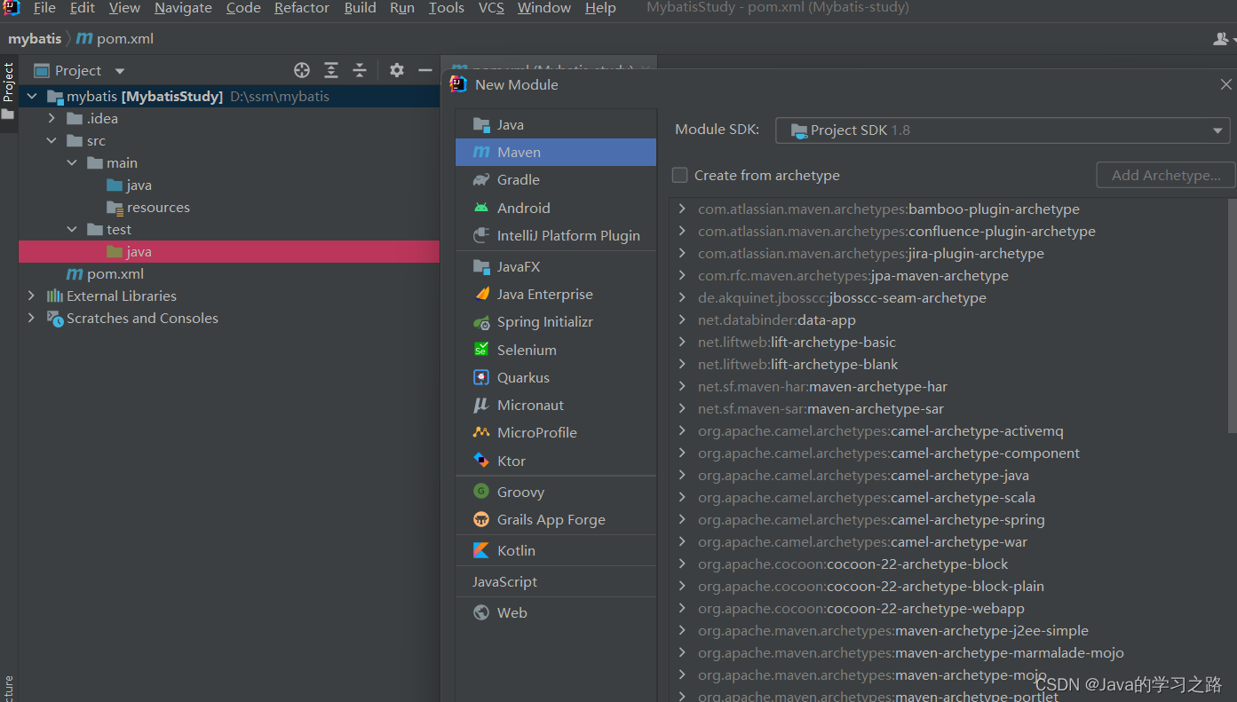Open the Project view selector dropdown
This screenshot has width=1237, height=702.
tap(120, 71)
